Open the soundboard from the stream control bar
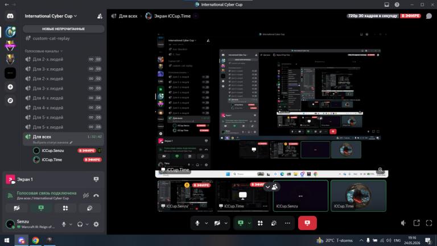The image size is (437, 246). pyautogui.click(x=274, y=223)
